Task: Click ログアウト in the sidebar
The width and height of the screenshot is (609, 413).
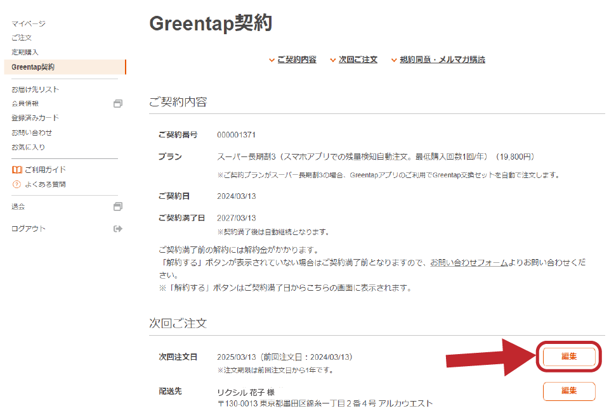Action: [x=29, y=229]
